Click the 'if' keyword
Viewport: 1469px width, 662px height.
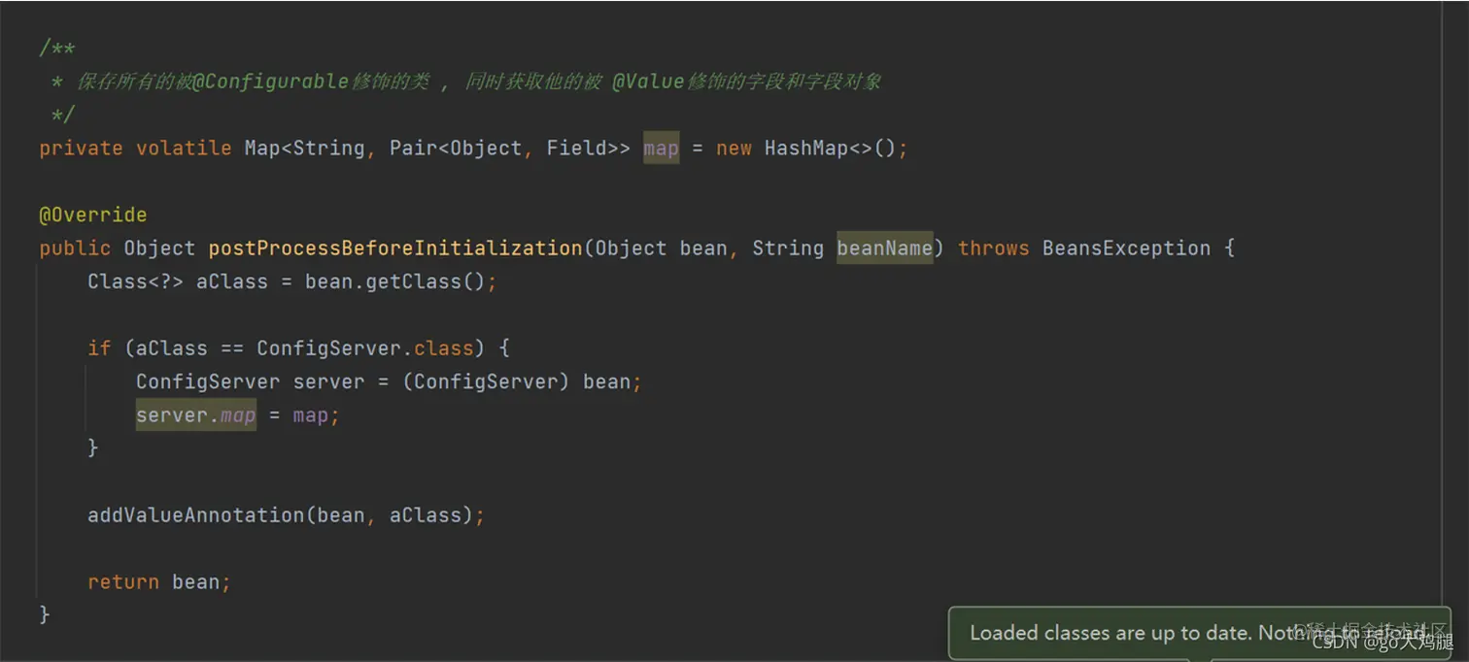pos(99,348)
